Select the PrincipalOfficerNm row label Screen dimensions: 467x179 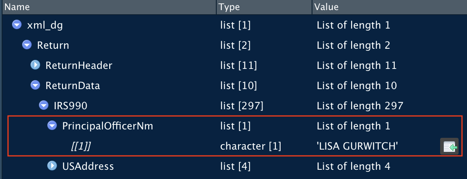point(108,126)
